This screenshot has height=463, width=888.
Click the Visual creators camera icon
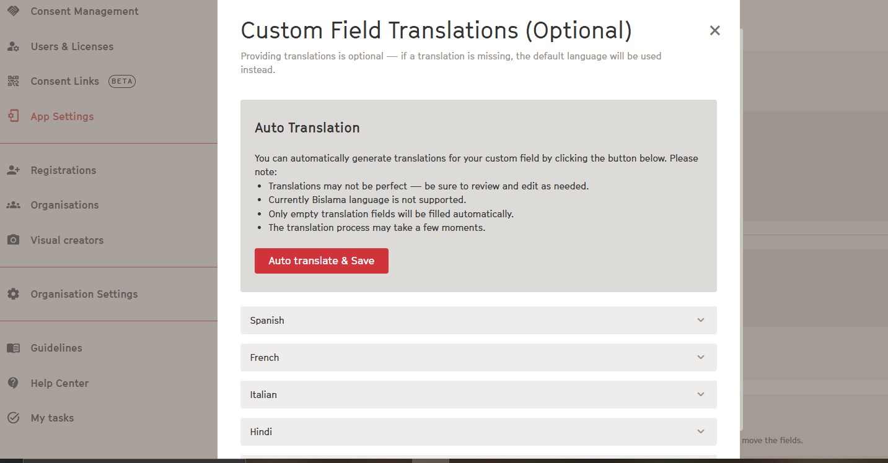click(13, 240)
